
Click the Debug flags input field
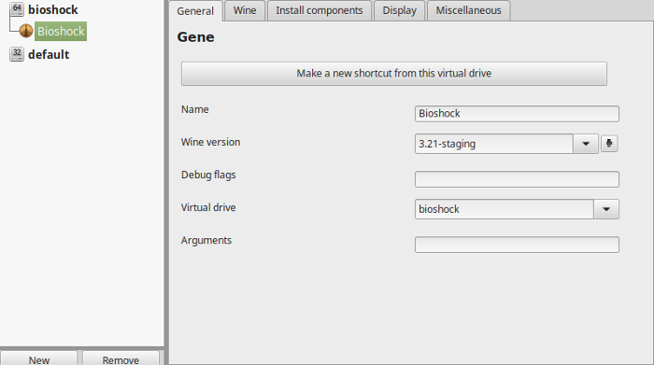[x=517, y=179]
